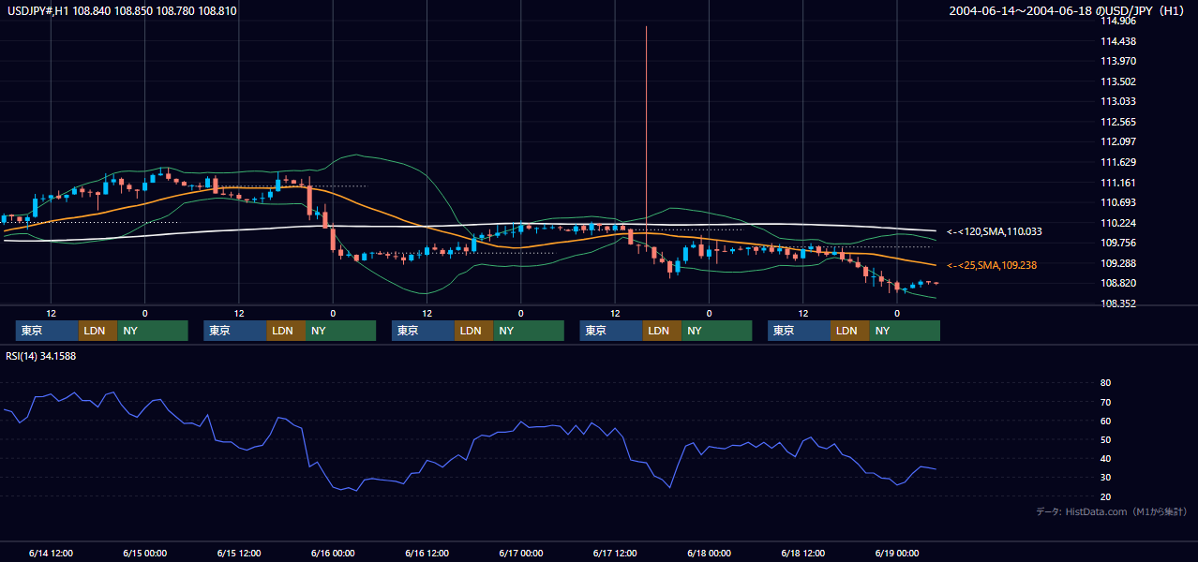Click price axis value 110.224
Image resolution: width=1198 pixels, height=562 pixels.
[1118, 223]
